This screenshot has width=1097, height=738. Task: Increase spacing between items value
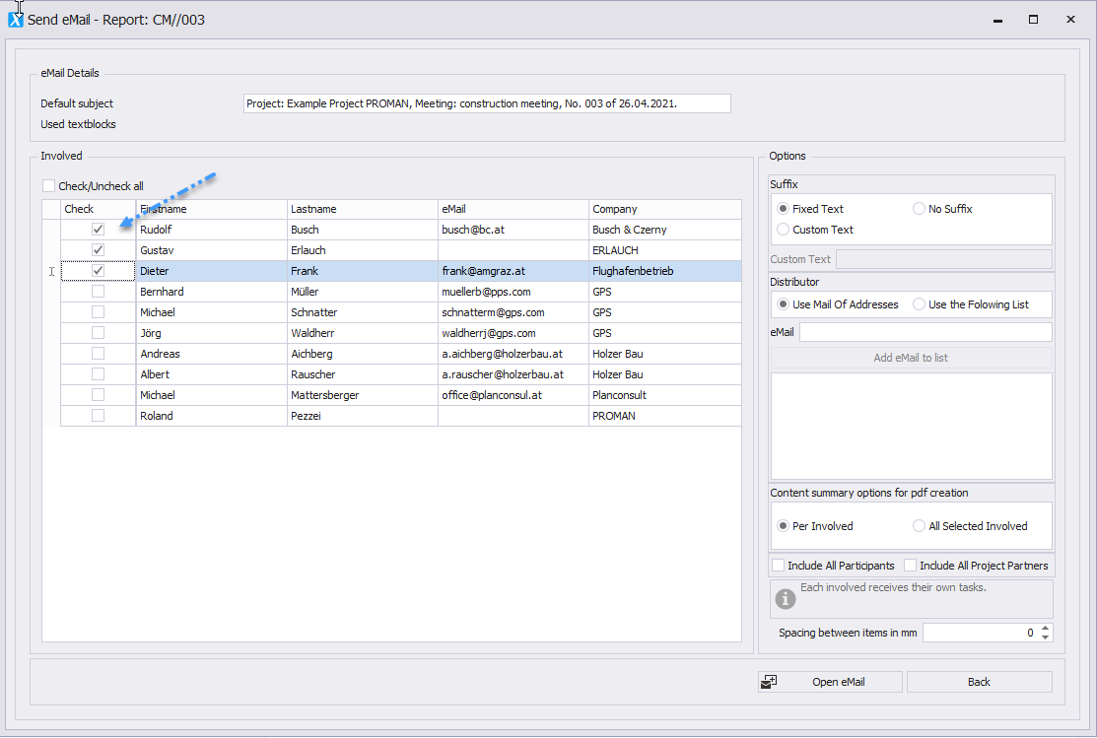[x=1045, y=629]
